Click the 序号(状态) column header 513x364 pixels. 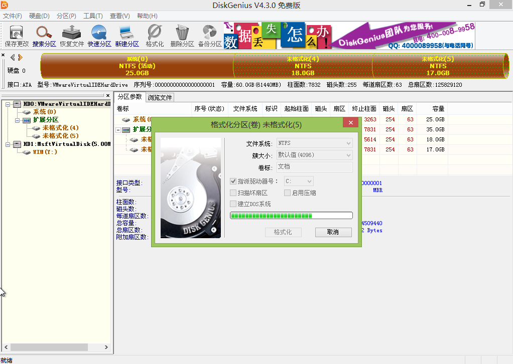click(x=209, y=109)
